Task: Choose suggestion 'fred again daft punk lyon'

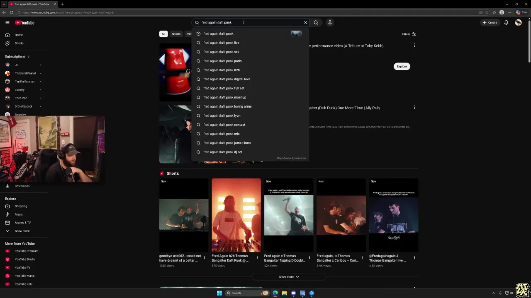Action: pos(250,115)
